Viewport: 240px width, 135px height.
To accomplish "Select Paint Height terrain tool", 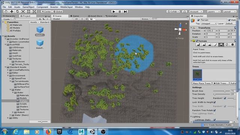I will [x=204, y=45].
